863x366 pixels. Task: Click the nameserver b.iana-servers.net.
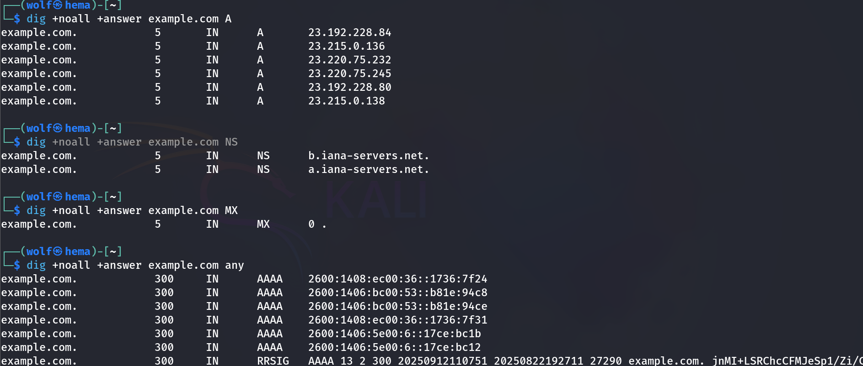tap(368, 156)
